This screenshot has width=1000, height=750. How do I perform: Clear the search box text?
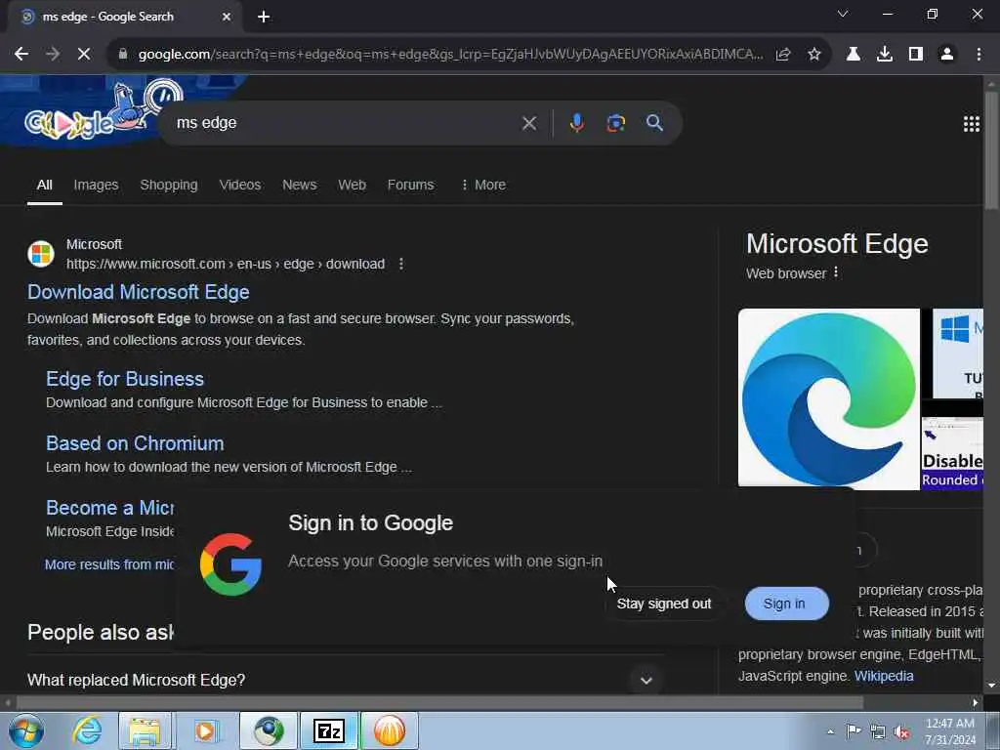click(529, 123)
